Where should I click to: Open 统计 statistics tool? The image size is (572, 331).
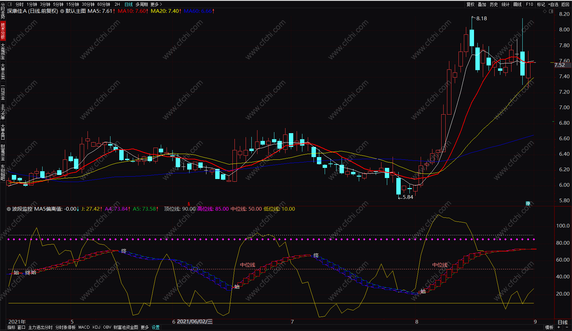coord(505,4)
